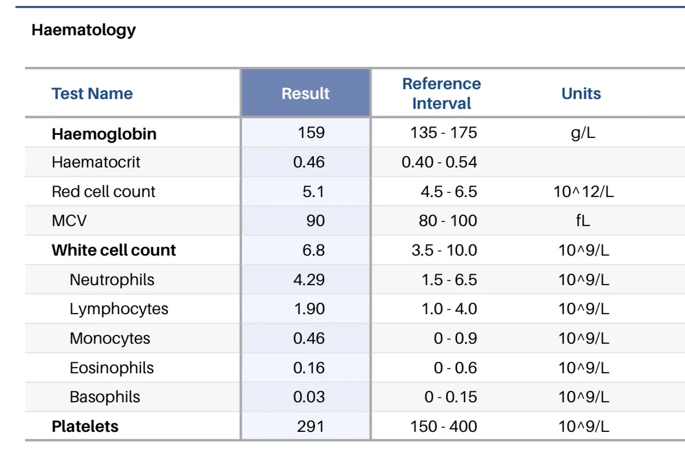Click the Haemoglobin result value 159
685x451 pixels.
pos(311,133)
